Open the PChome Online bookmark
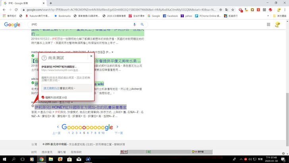Viewport: 289px width, 163px height. 208,16
